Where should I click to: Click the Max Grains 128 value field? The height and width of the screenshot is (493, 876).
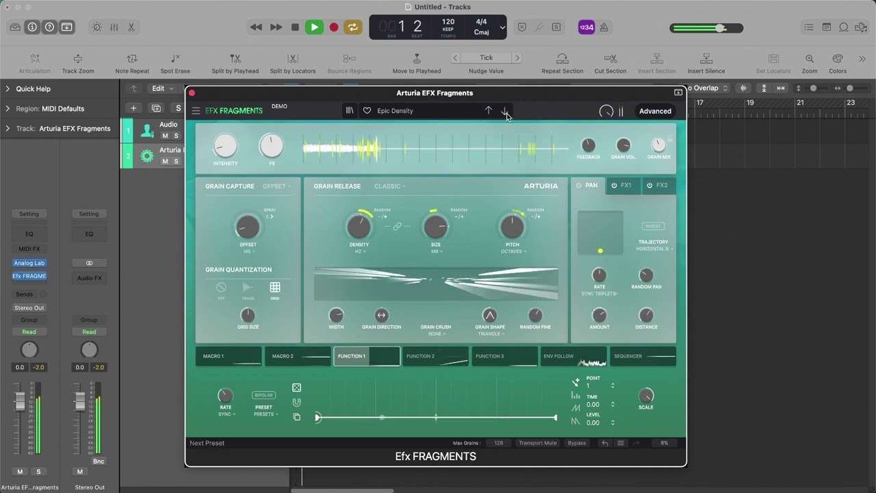tap(499, 443)
